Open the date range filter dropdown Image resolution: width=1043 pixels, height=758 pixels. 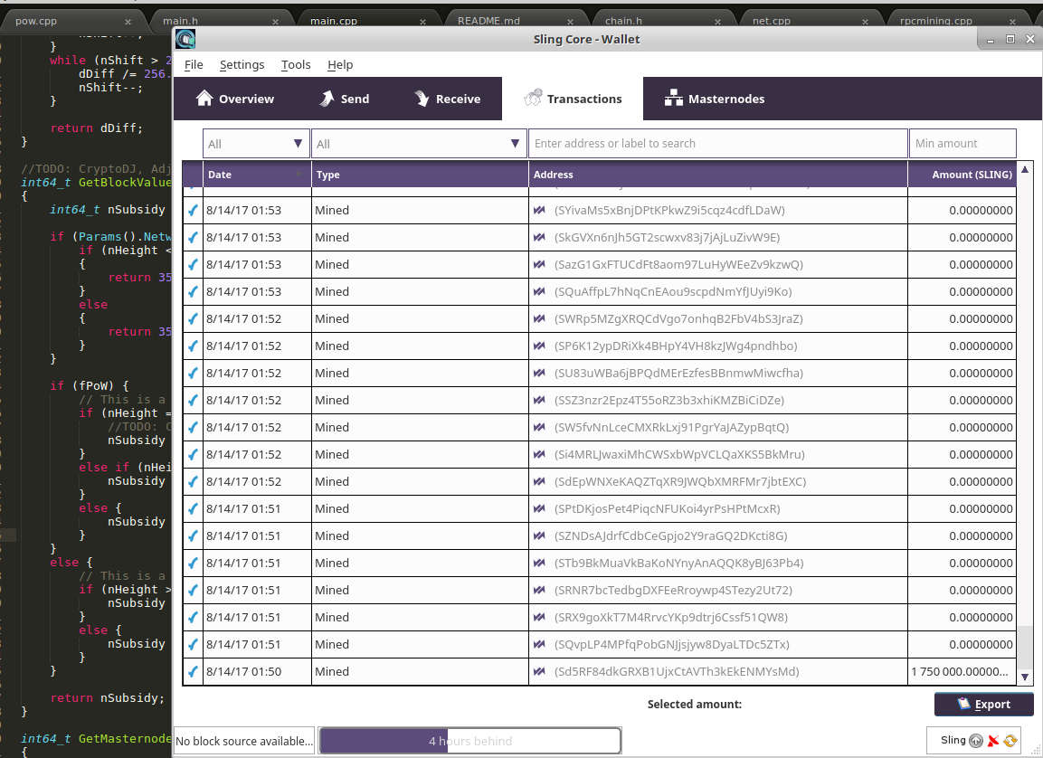[256, 144]
